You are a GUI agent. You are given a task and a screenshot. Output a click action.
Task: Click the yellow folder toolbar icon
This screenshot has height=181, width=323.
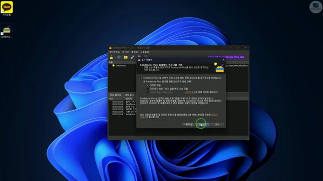click(x=126, y=57)
